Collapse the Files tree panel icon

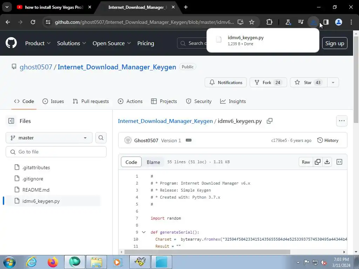(11, 121)
